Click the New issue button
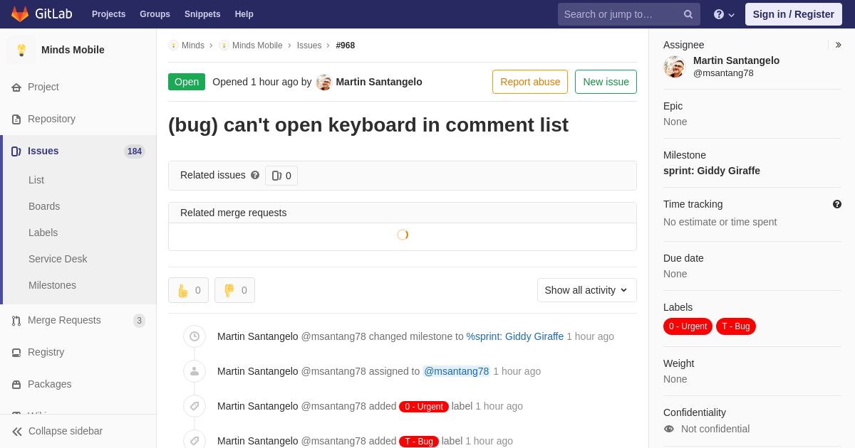This screenshot has height=448, width=855. [606, 82]
